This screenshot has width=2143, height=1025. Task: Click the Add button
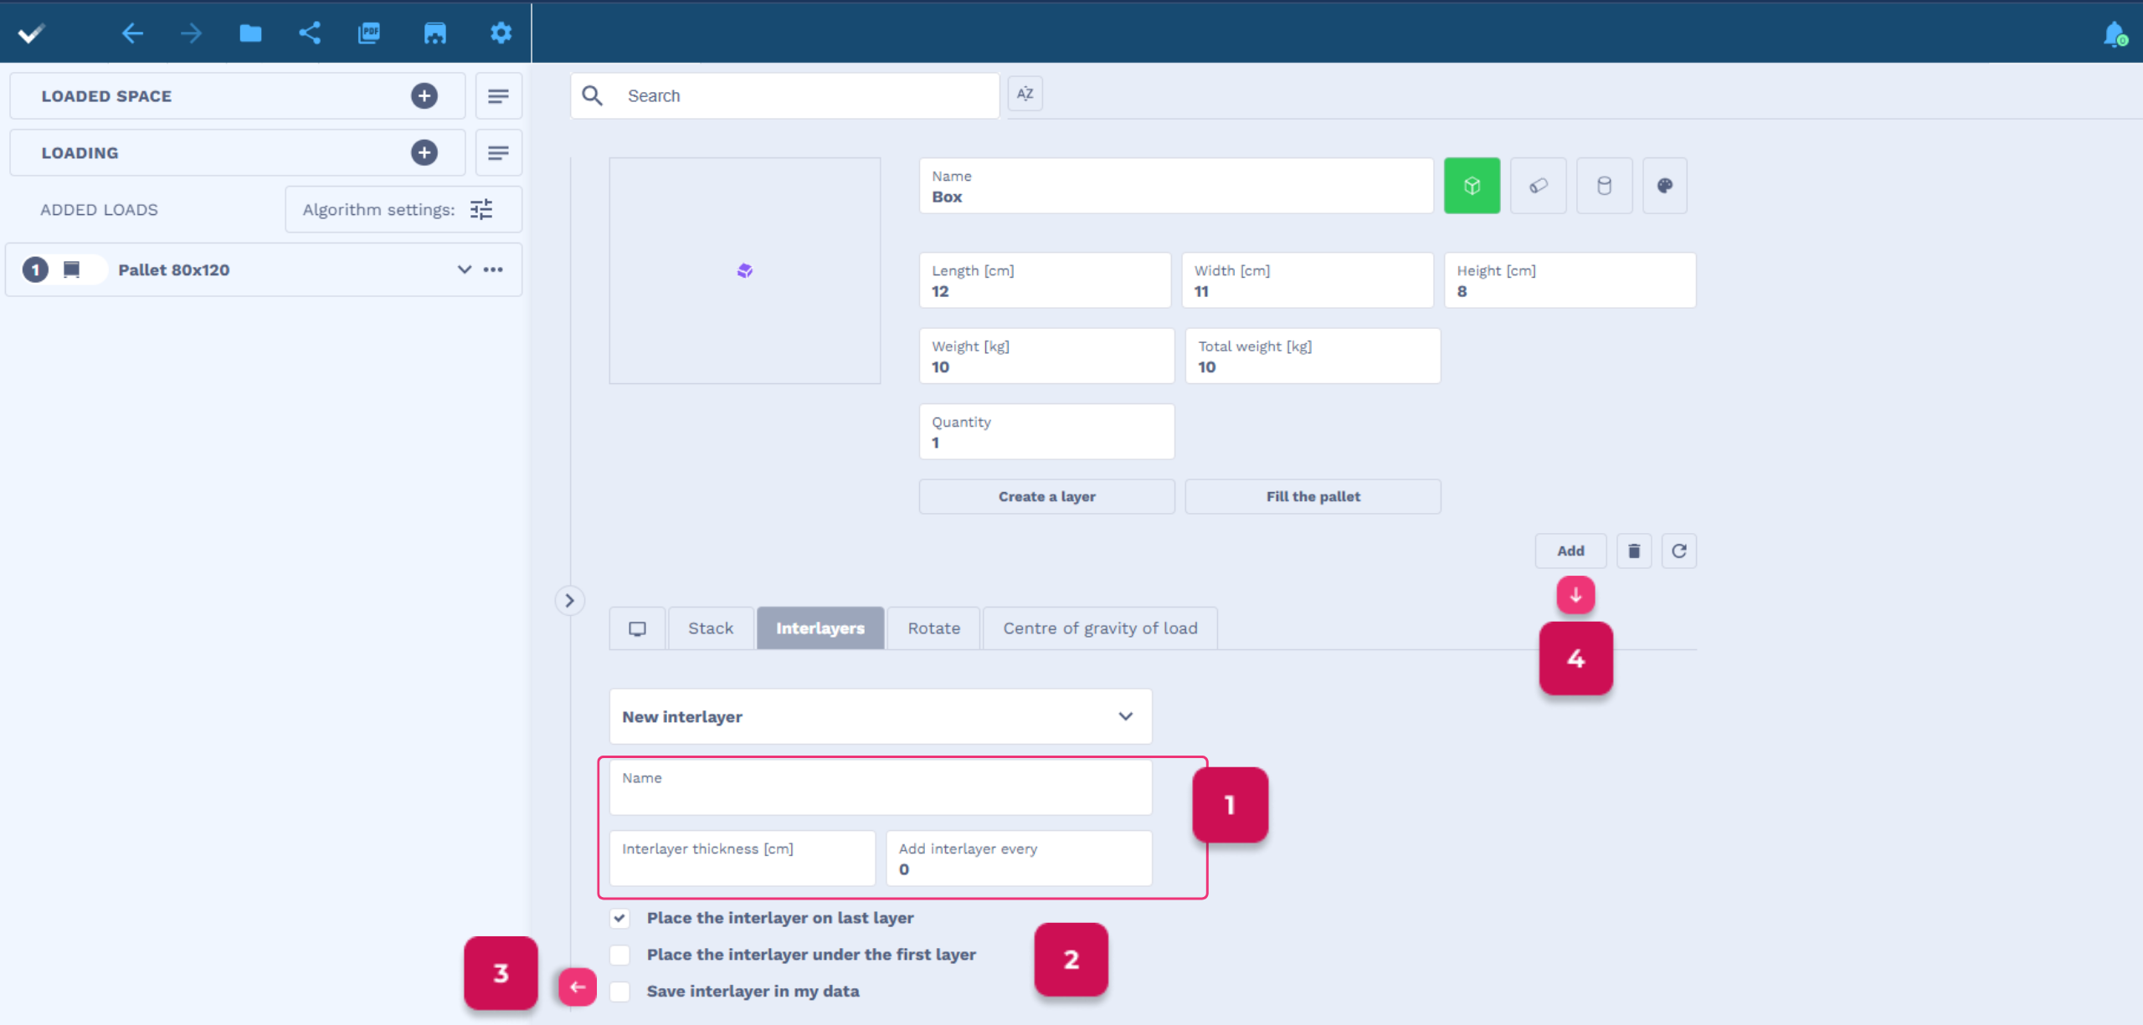coord(1570,551)
